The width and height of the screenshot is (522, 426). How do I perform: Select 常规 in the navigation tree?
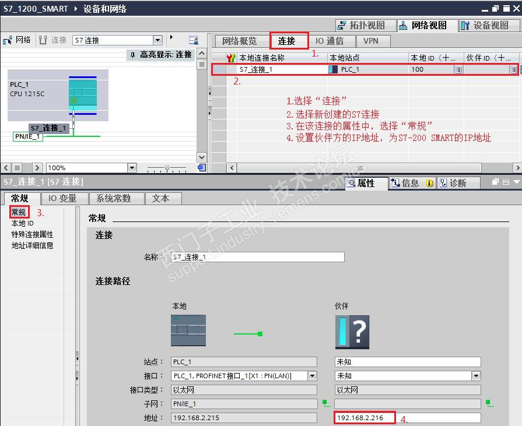click(x=19, y=212)
